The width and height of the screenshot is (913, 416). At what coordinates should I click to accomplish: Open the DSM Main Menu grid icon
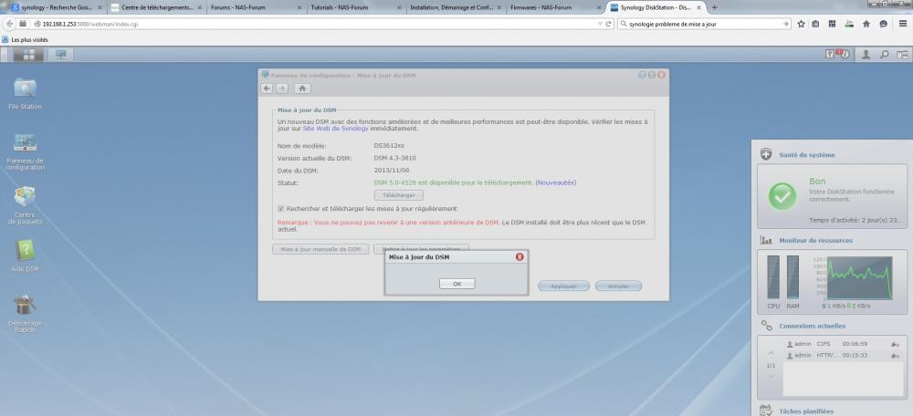[x=28, y=54]
